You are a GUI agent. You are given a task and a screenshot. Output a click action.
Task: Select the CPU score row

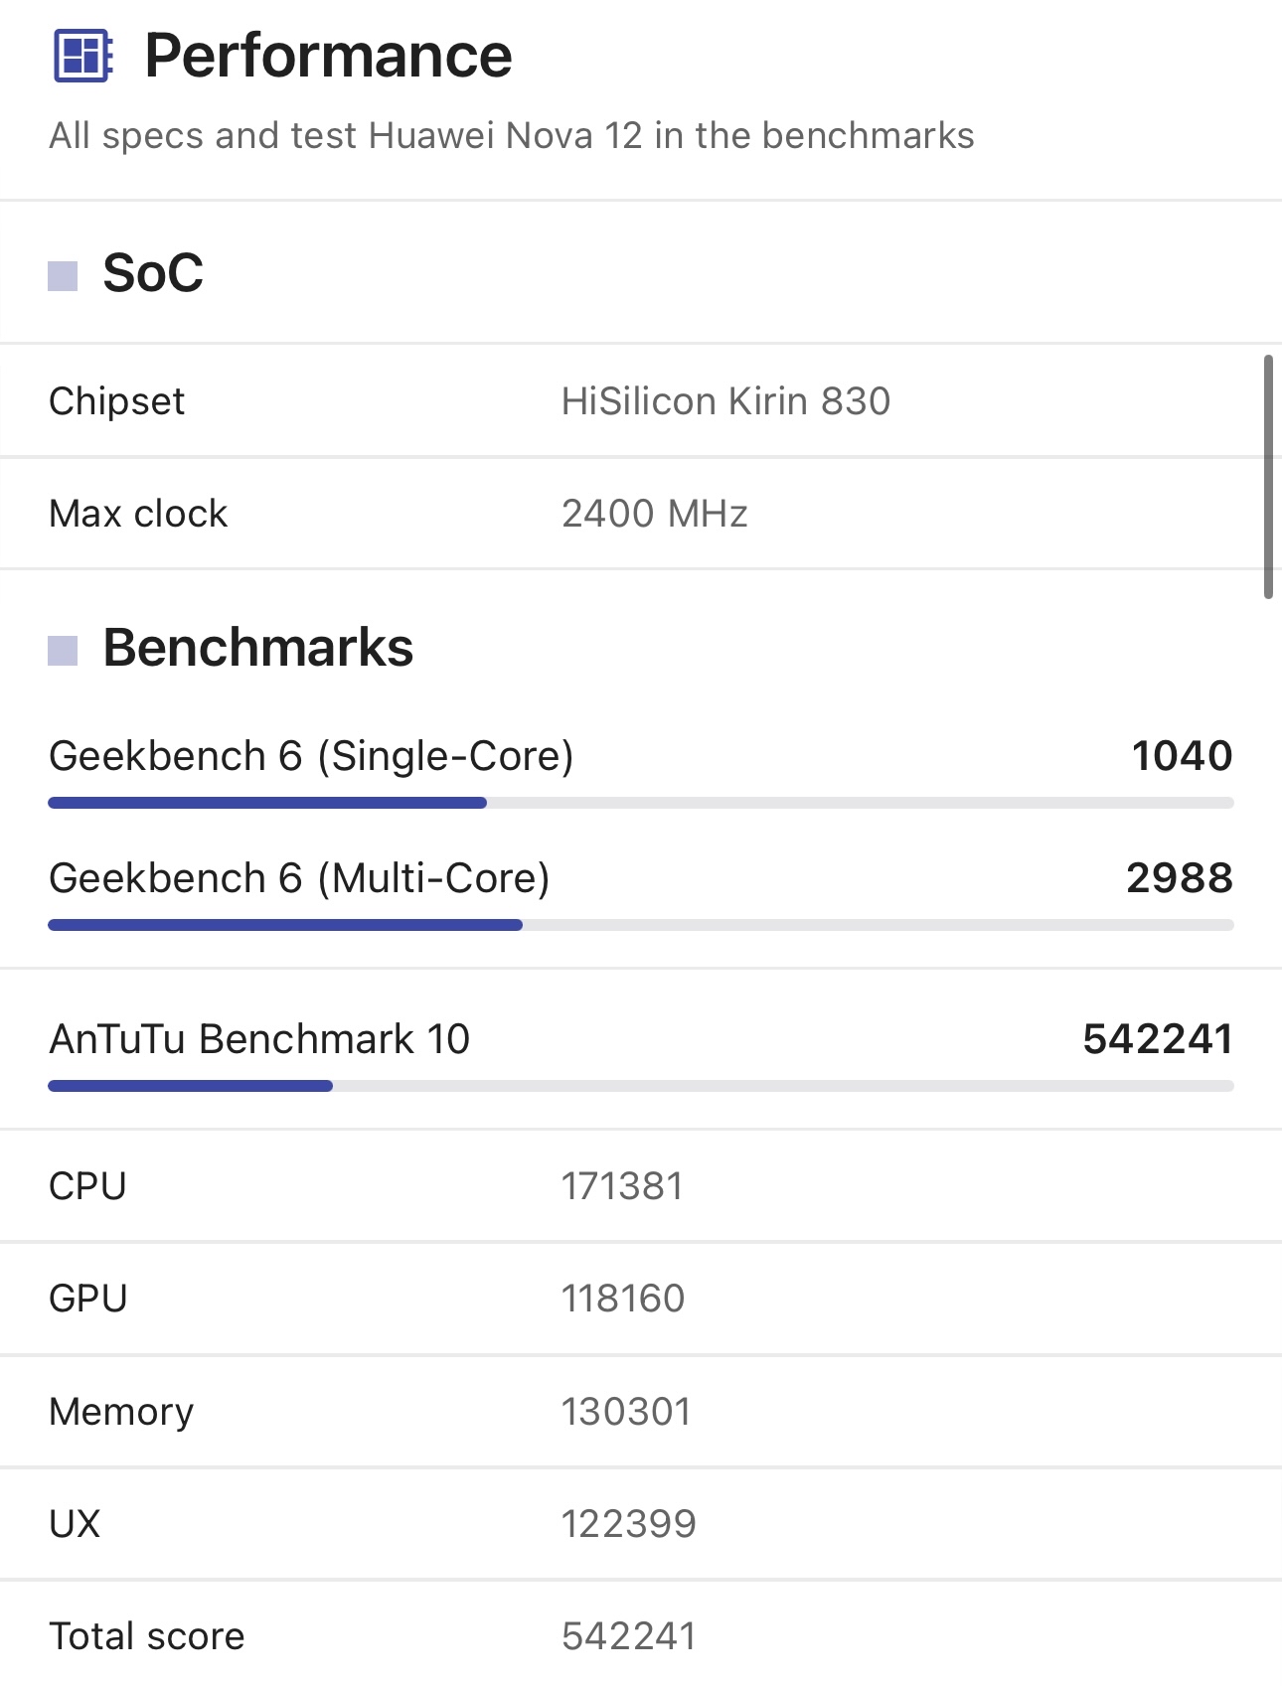click(x=641, y=1186)
